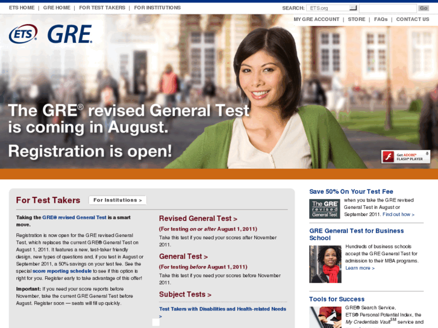Click the banner headline about revised General Test
The height and width of the screenshot is (328, 438).
(x=128, y=119)
